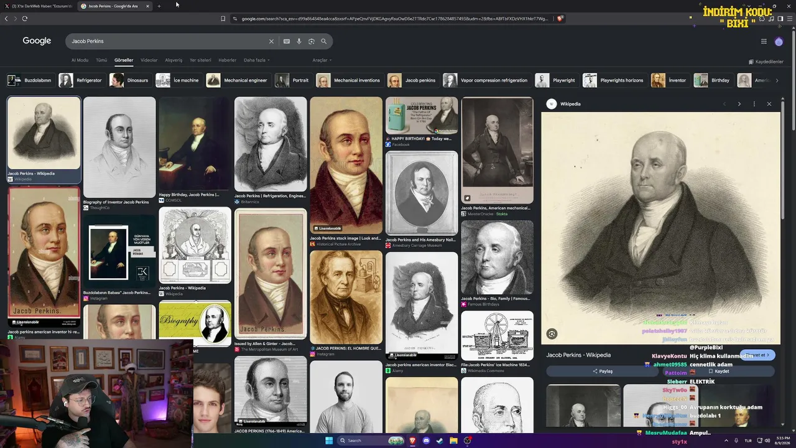Filter by the Buzdolabının chip
The height and width of the screenshot is (448, 796).
click(x=30, y=80)
